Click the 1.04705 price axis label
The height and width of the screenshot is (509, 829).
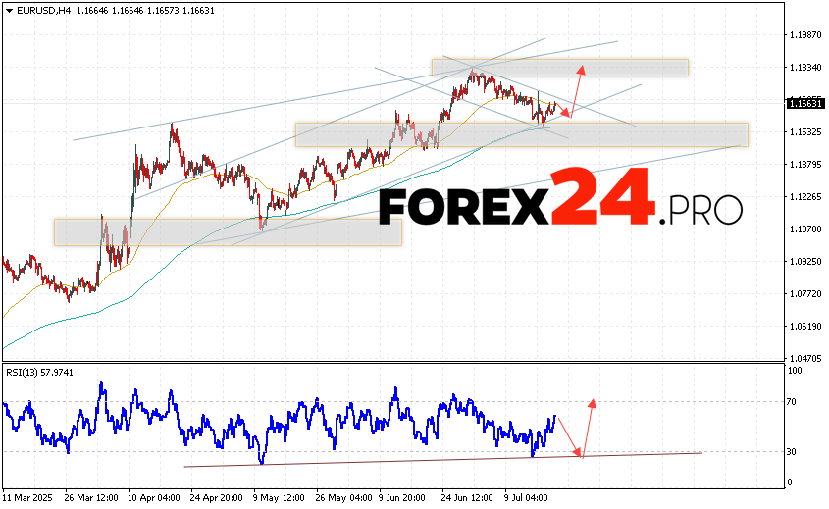pos(804,358)
